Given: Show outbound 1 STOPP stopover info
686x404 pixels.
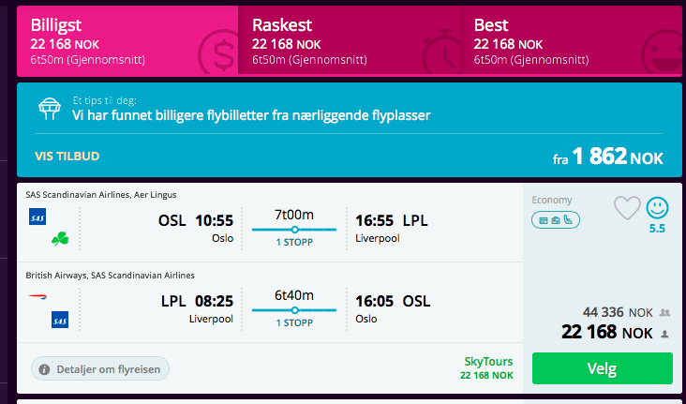Looking at the screenshot, I should 294,243.
